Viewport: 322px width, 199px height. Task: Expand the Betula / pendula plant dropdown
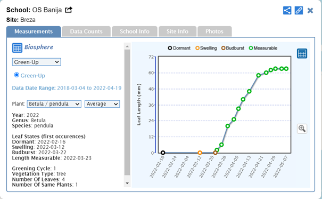coord(54,104)
